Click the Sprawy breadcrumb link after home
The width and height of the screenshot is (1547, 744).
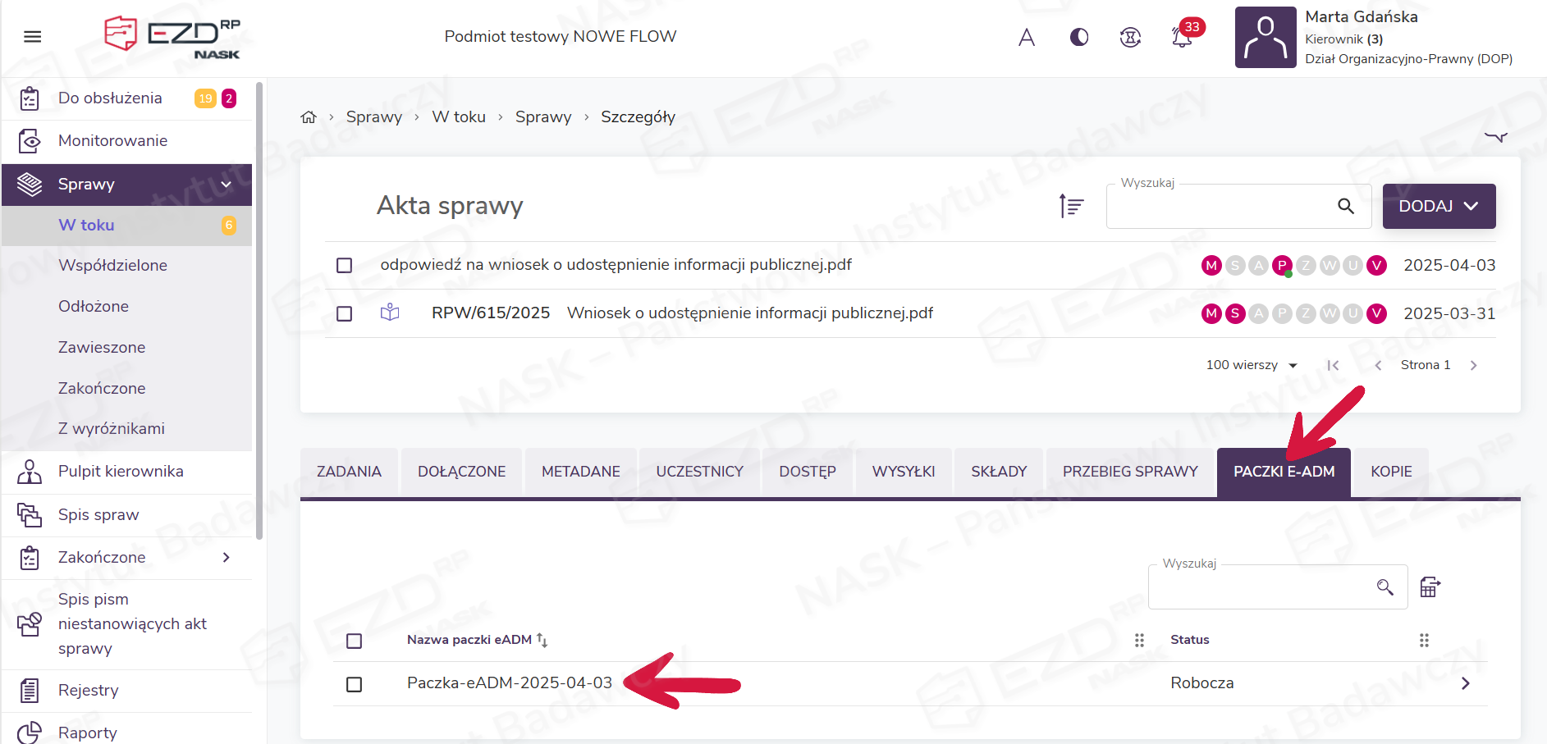[x=374, y=117]
